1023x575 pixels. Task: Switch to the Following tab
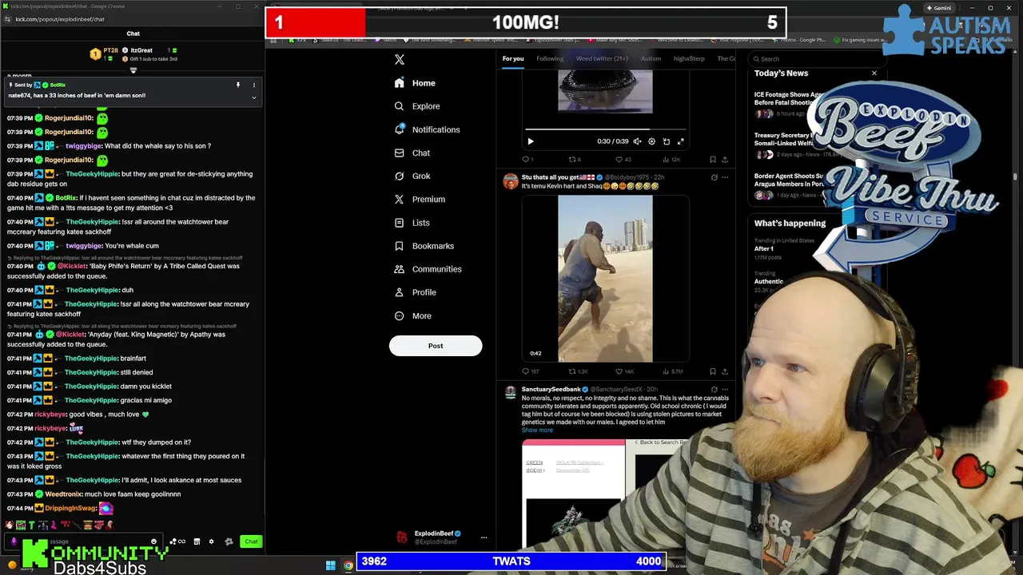click(550, 58)
